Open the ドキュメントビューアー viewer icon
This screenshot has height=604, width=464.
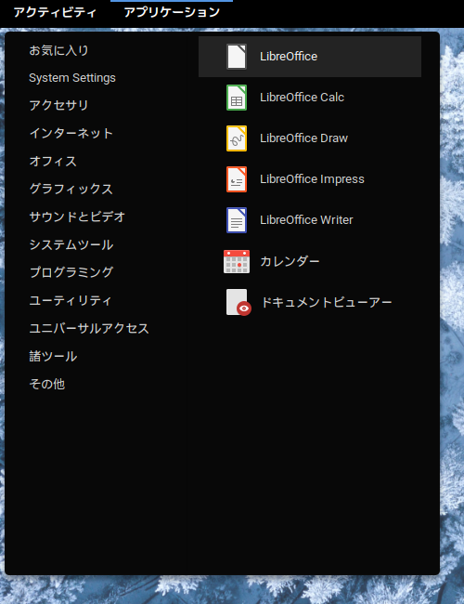tap(238, 302)
